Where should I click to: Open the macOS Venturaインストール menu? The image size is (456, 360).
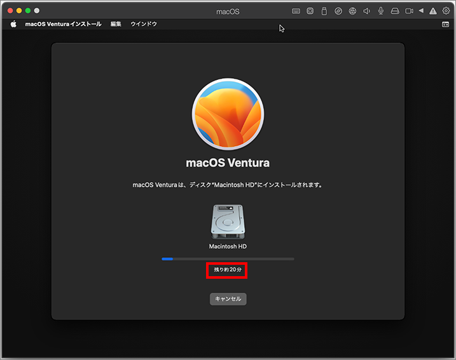click(63, 24)
